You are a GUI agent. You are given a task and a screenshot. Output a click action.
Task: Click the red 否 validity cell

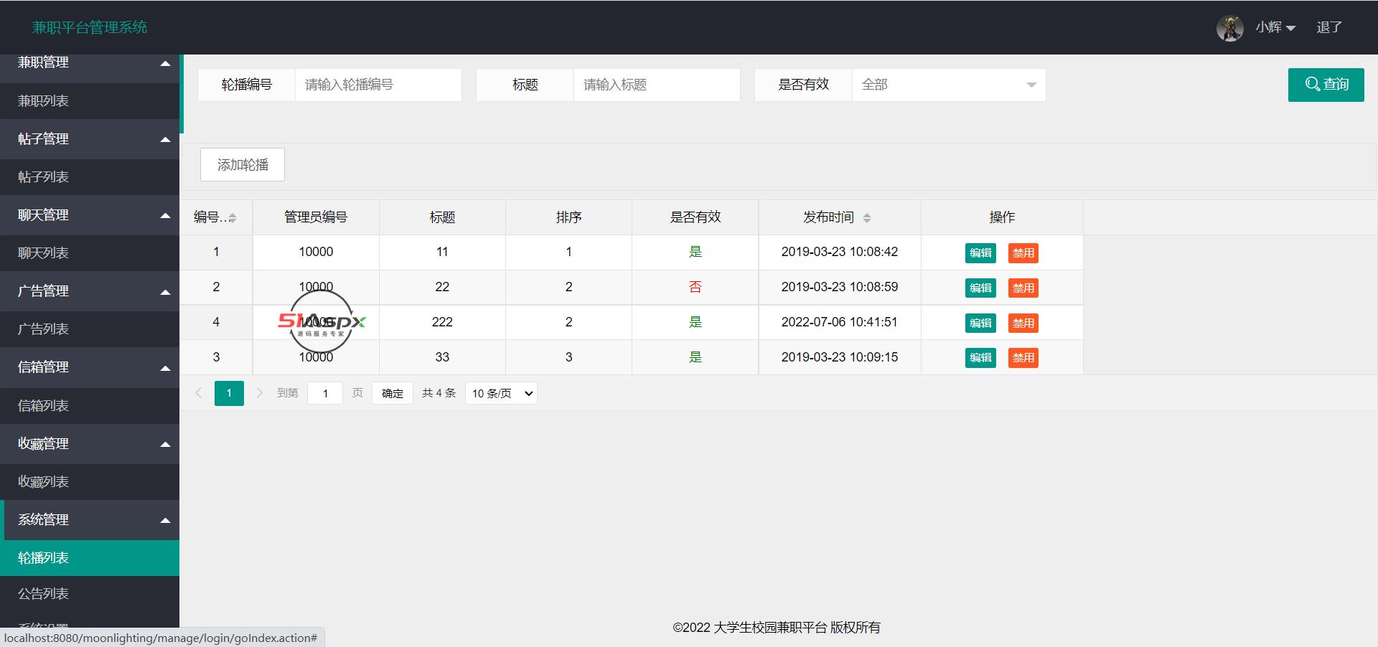pos(695,287)
